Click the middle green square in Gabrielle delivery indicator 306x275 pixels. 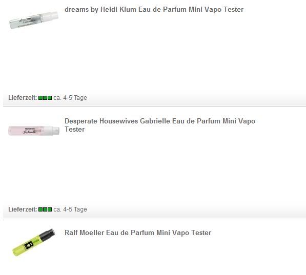coord(45,209)
